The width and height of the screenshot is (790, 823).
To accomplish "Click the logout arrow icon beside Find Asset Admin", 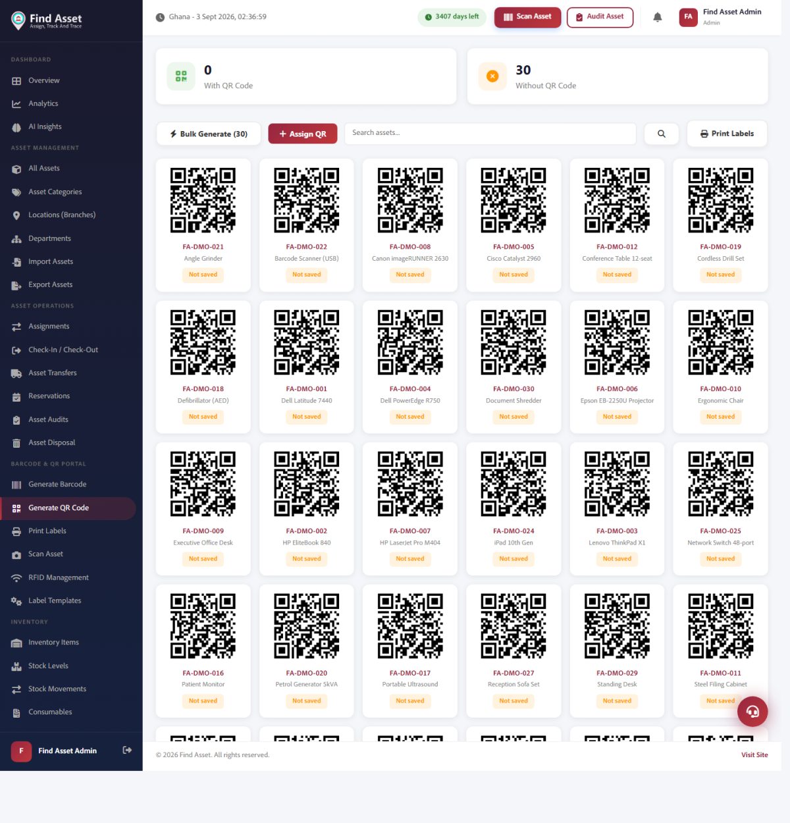I will [x=128, y=750].
